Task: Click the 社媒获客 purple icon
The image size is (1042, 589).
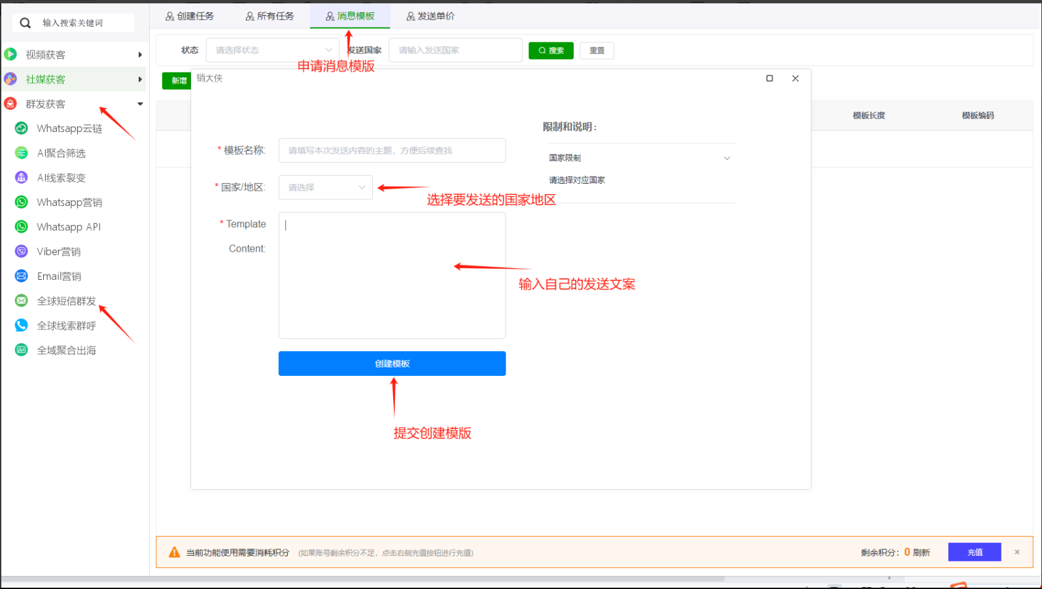Action: (x=10, y=79)
